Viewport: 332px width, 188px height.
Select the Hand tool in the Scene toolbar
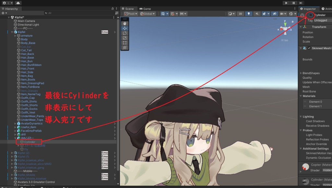pos(124,23)
